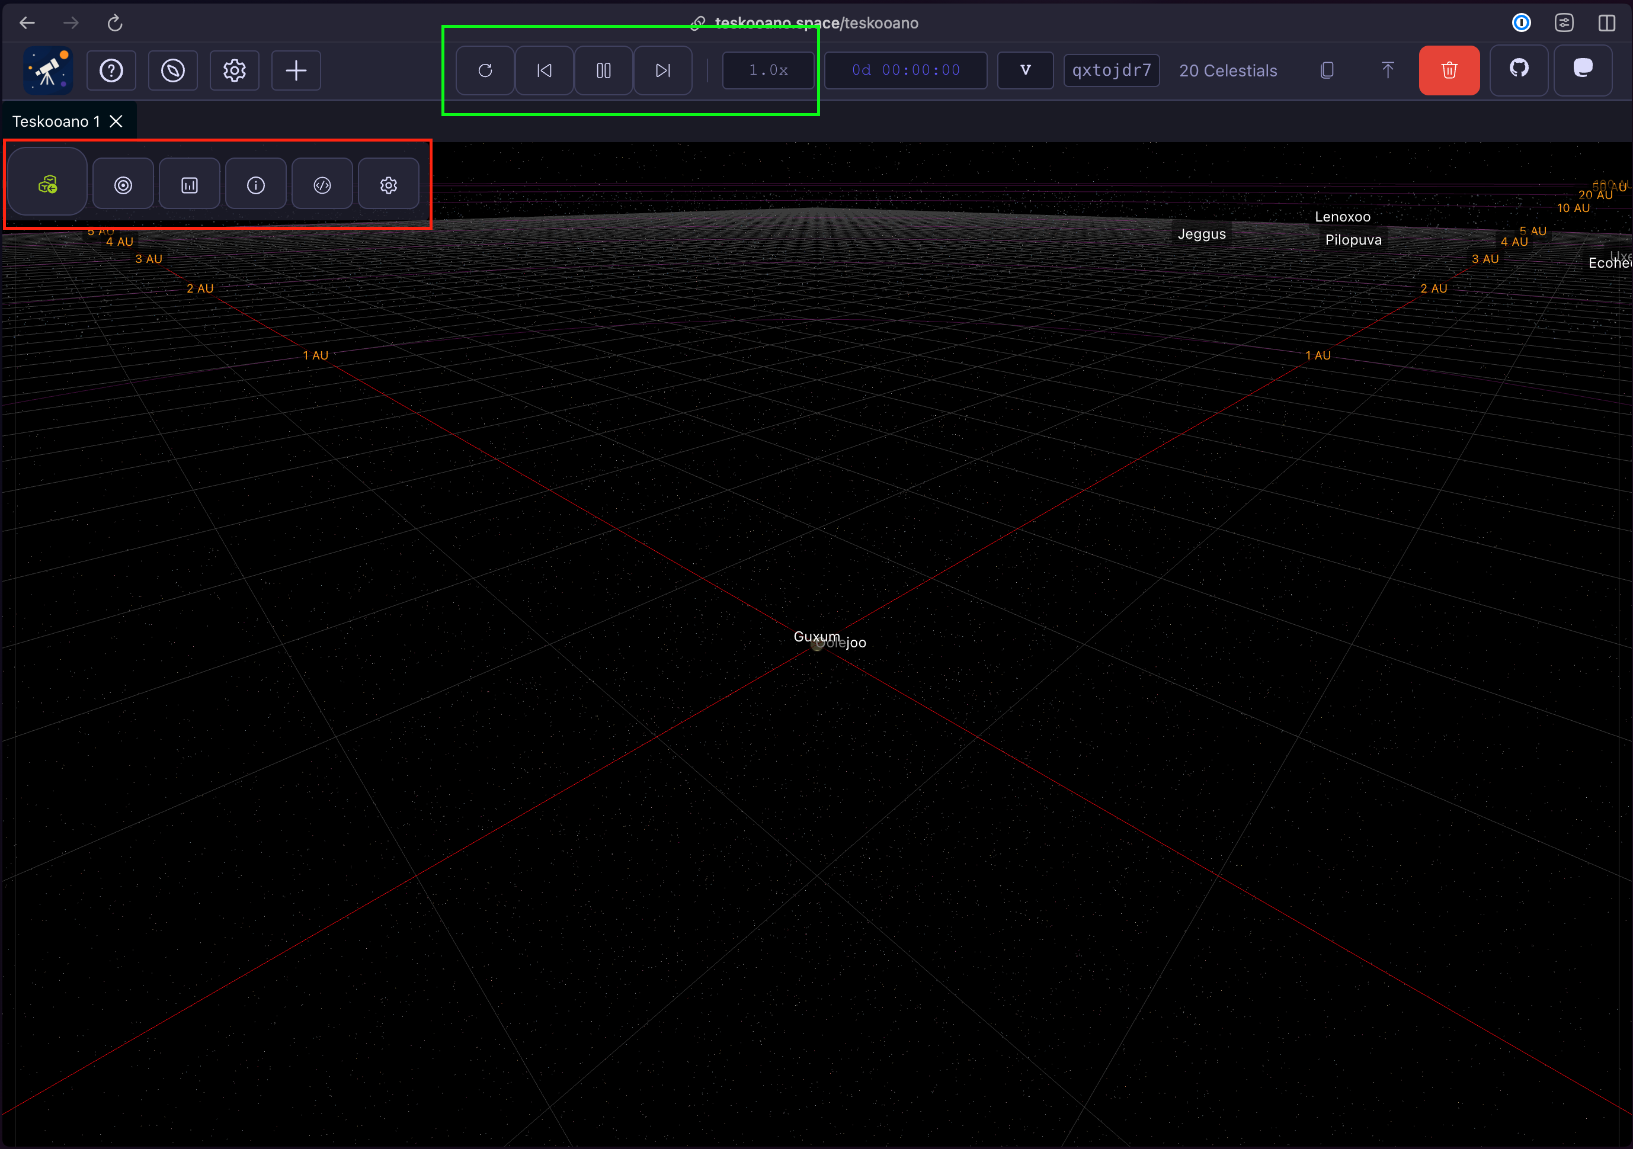Open the bar chart statistics panel icon

[189, 185]
